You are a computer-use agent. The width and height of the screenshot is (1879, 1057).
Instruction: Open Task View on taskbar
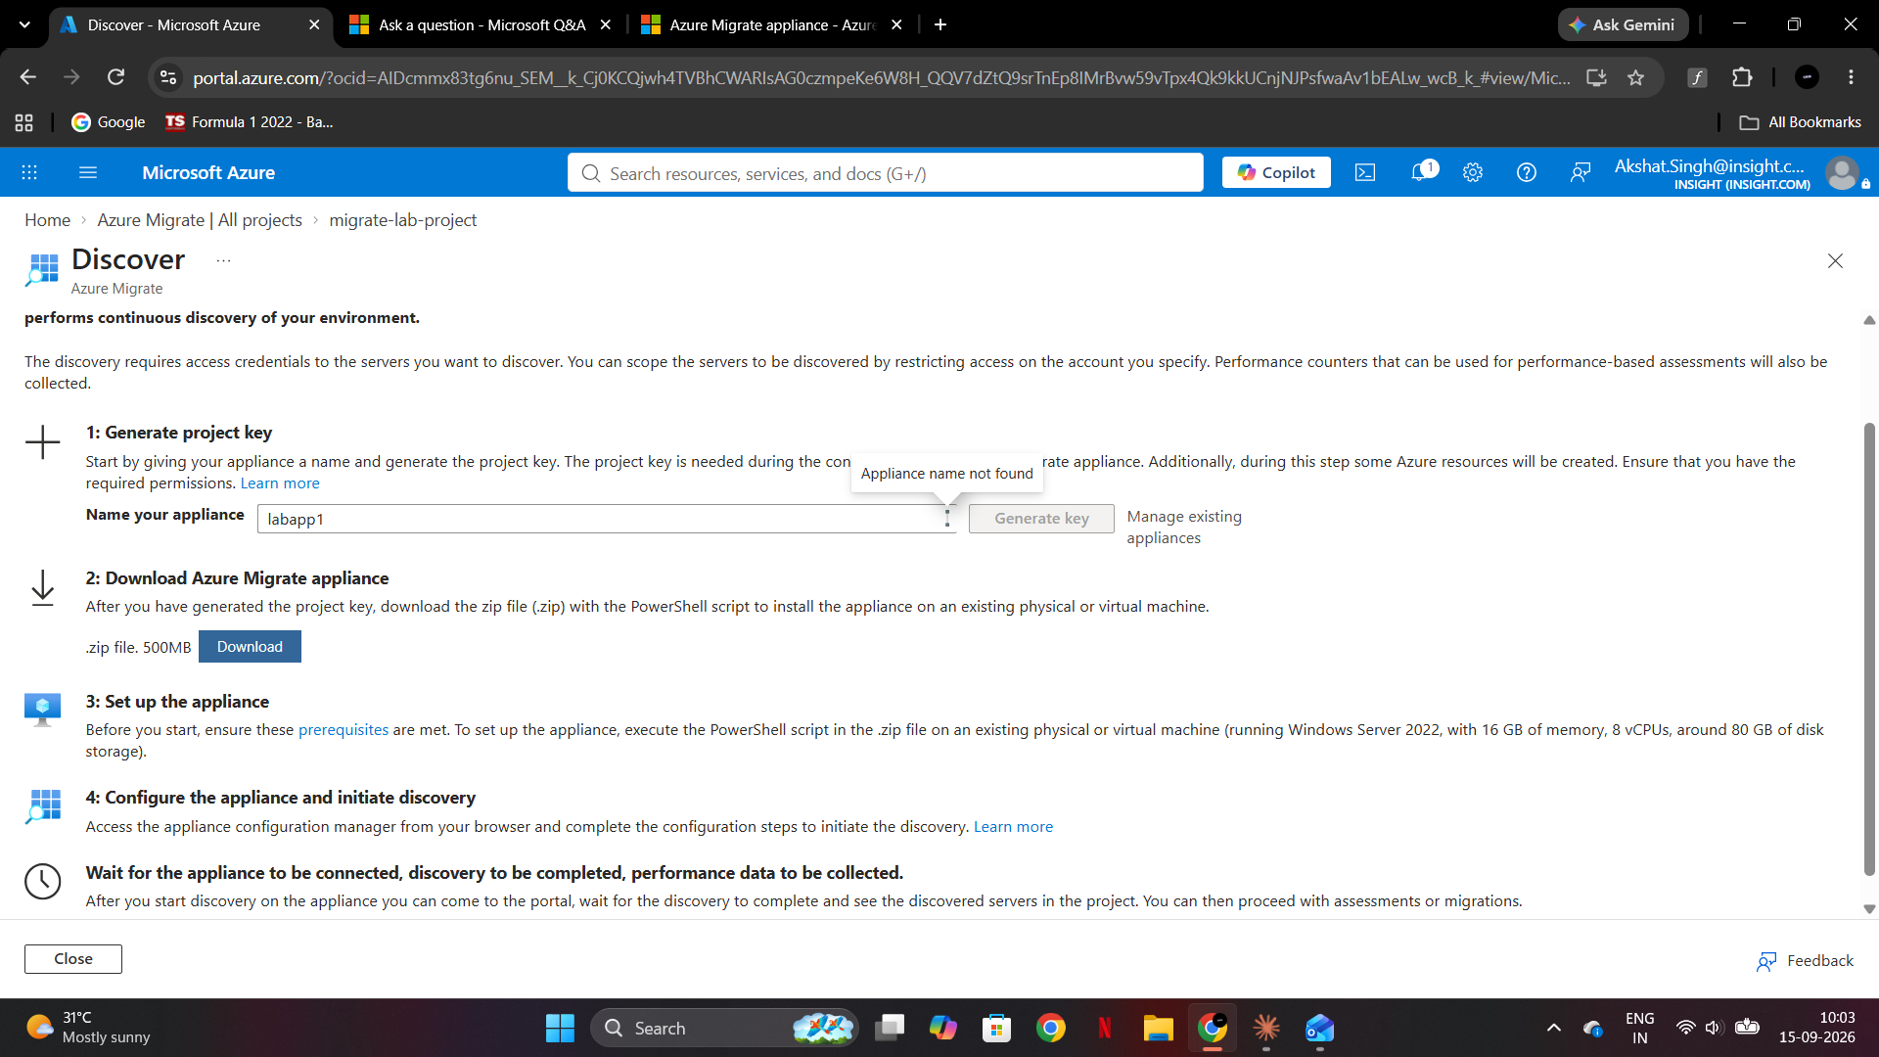click(x=889, y=1029)
